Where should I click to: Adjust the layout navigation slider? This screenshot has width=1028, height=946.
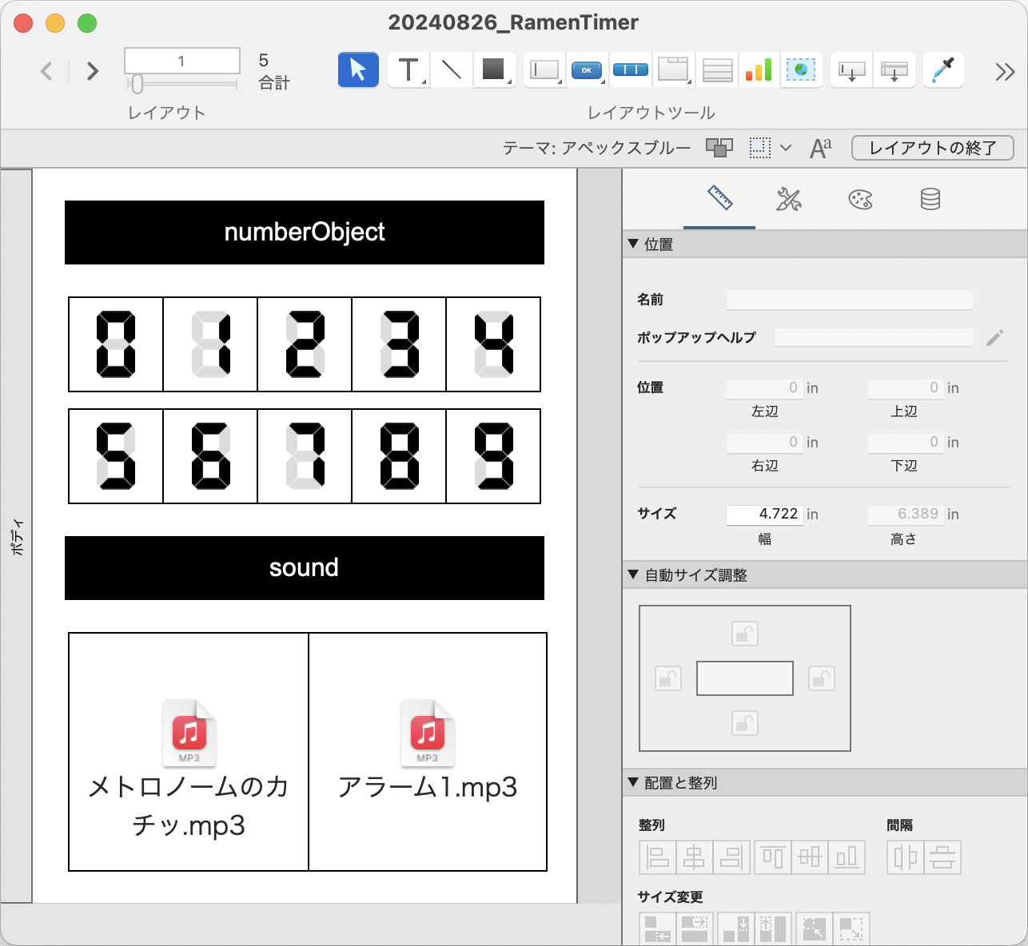(x=137, y=84)
